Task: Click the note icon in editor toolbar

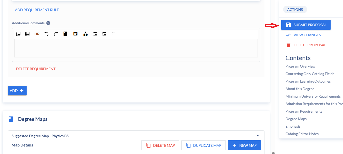Action: point(75,34)
